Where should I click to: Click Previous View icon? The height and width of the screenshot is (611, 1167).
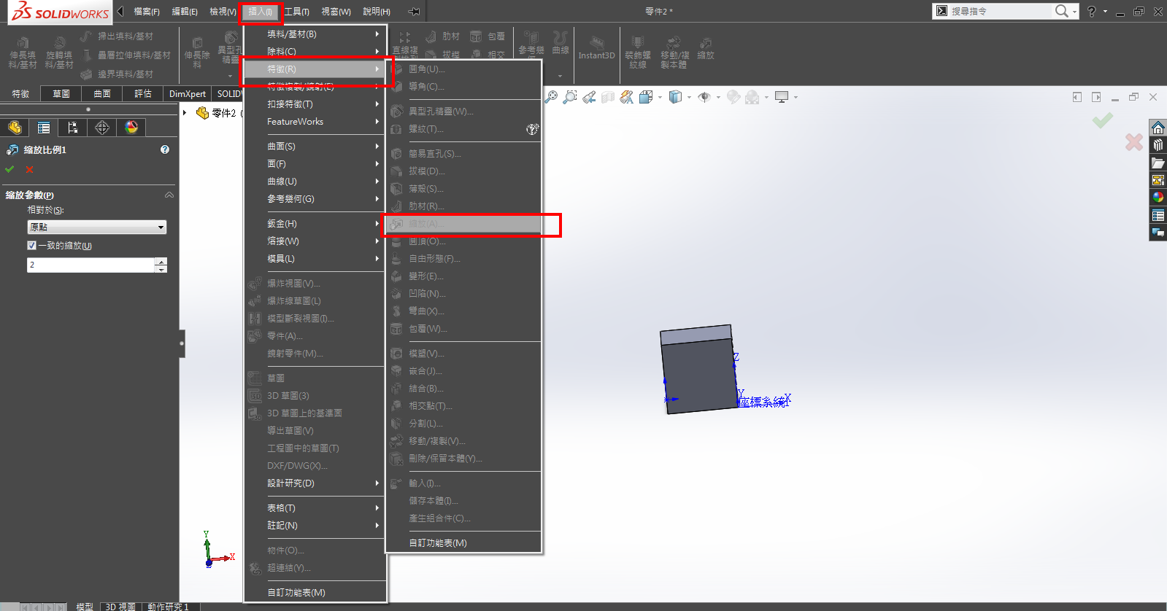pos(589,97)
